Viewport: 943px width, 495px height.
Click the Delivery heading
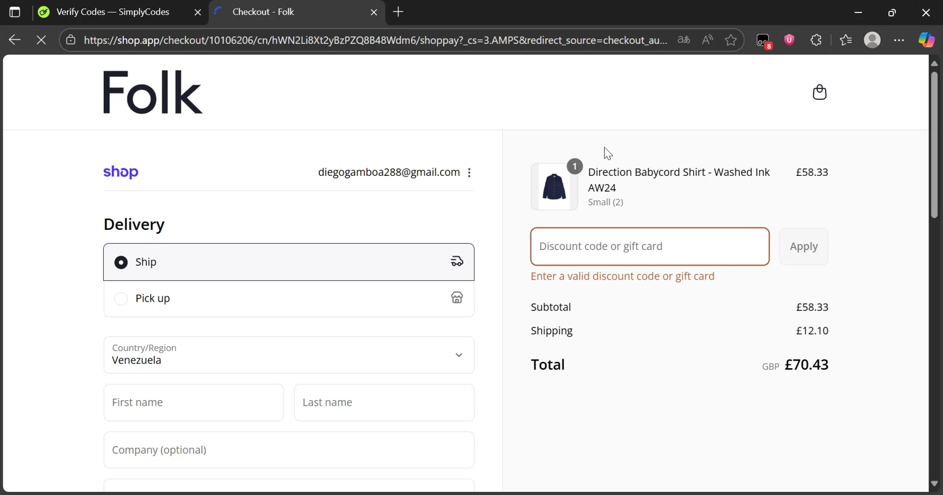[134, 224]
